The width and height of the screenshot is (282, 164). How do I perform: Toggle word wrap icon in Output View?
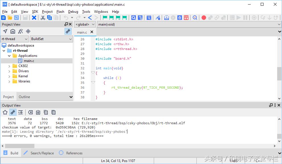pos(20,112)
